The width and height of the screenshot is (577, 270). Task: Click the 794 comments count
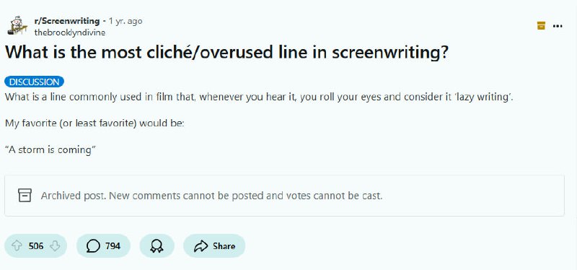(x=113, y=245)
